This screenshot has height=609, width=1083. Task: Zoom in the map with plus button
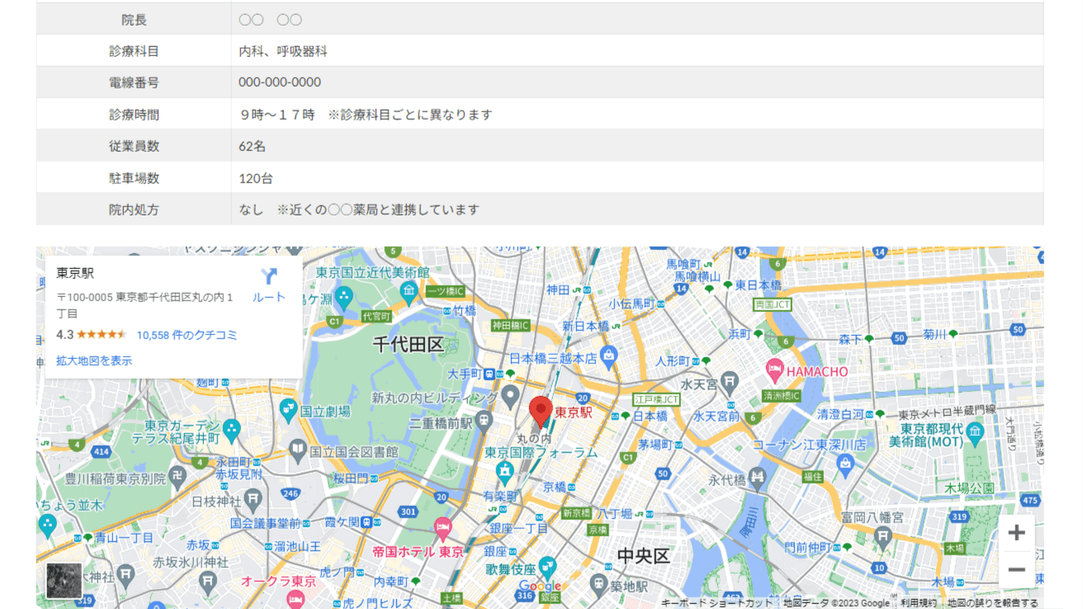pos(1017,533)
